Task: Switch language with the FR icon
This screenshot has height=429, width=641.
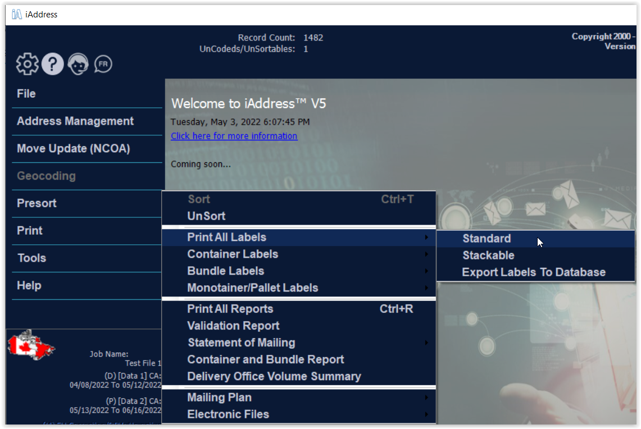Action: tap(103, 64)
